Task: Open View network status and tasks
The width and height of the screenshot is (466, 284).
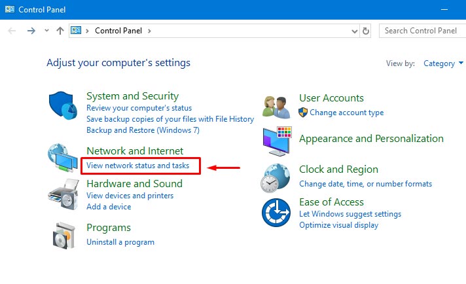Action: [138, 166]
